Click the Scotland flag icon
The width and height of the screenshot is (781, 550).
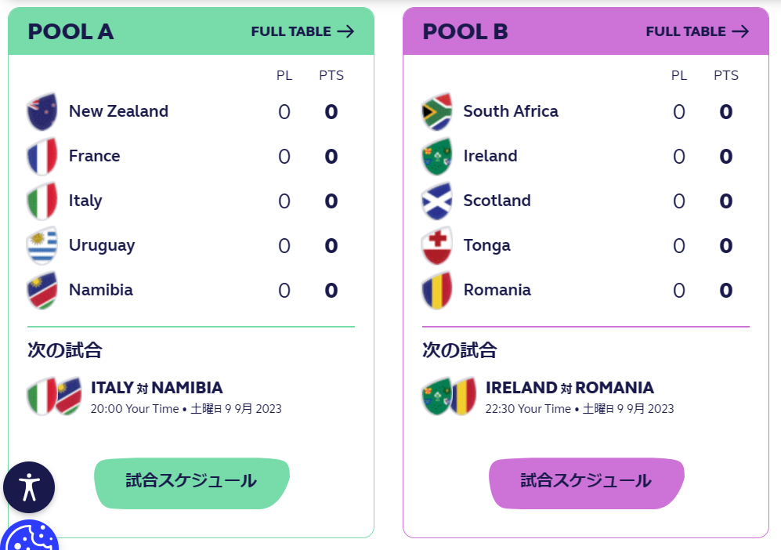(437, 201)
